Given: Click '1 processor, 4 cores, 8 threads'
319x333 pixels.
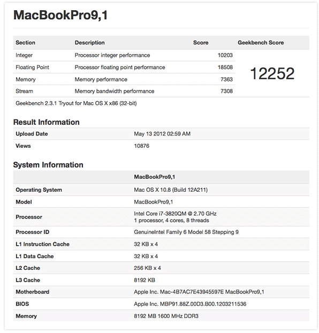Looking at the screenshot, I should (x=171, y=221).
